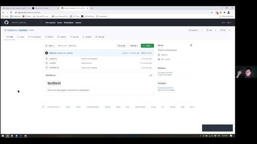The image size is (257, 144).
Task: Open the user avatar dropdown in the header
Action: 229,23
